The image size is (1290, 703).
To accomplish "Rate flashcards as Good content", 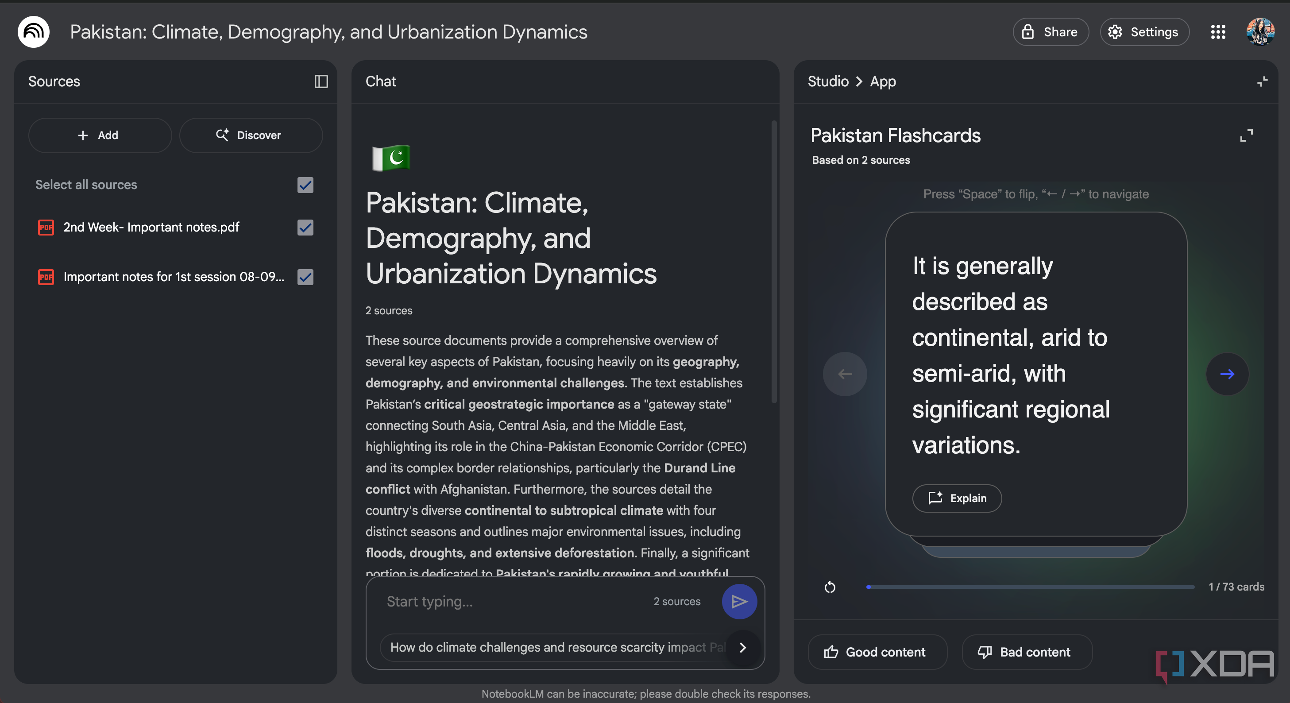I will [x=877, y=652].
